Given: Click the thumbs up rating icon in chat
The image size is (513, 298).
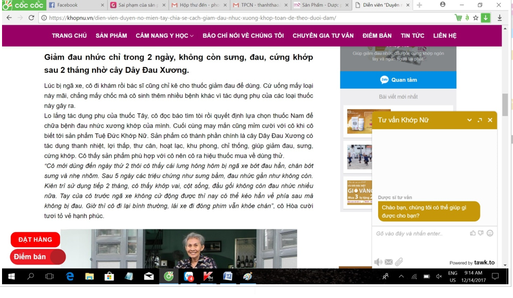Looking at the screenshot, I should tap(473, 233).
